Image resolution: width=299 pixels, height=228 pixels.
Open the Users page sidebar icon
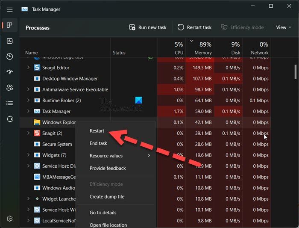(x=9, y=88)
